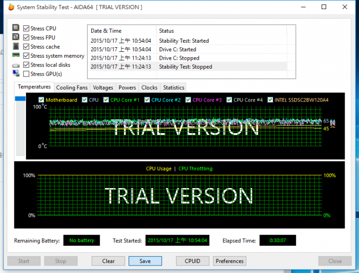Click the 'No battery' status field
Screen dimensions: 359x273
[x=81, y=240]
